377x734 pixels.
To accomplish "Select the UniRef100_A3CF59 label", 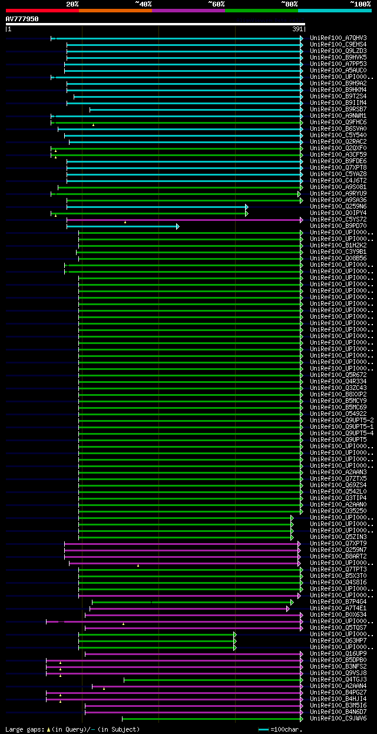I will point(338,154).
